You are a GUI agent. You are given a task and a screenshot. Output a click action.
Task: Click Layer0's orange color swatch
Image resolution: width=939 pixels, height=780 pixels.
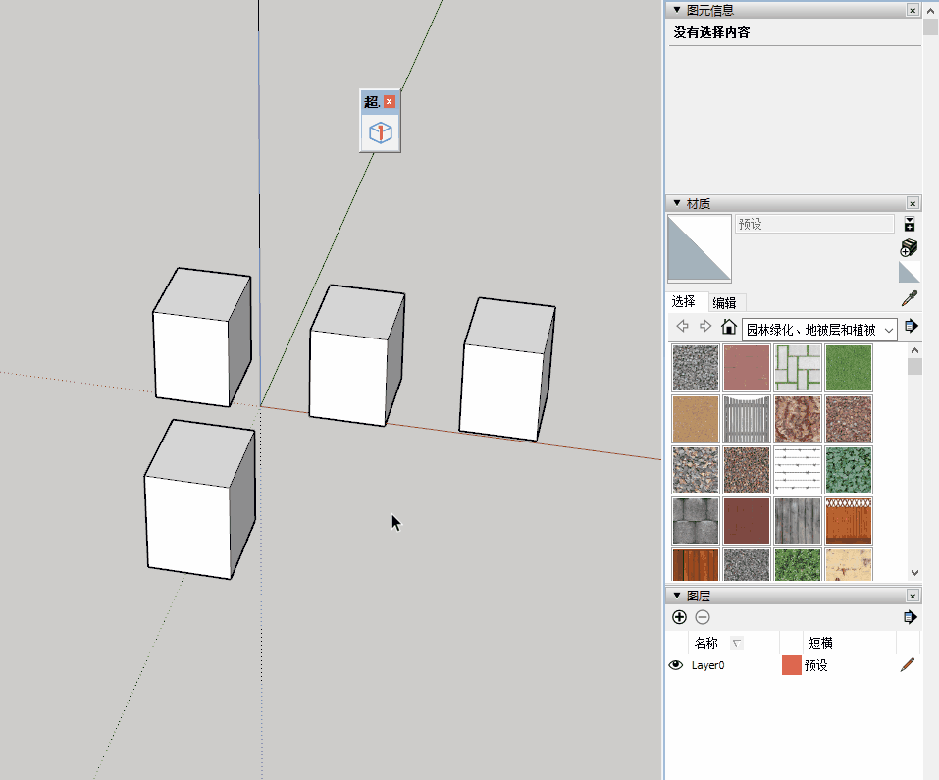[x=792, y=665]
